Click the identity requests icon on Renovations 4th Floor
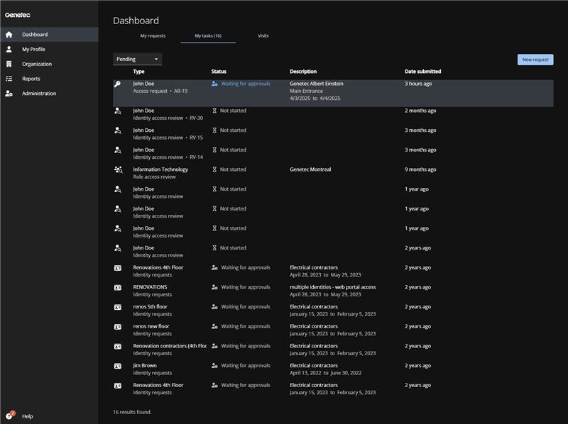568x424 pixels. tap(119, 267)
